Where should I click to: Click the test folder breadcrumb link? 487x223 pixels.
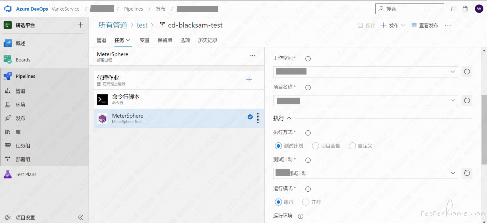[142, 25]
